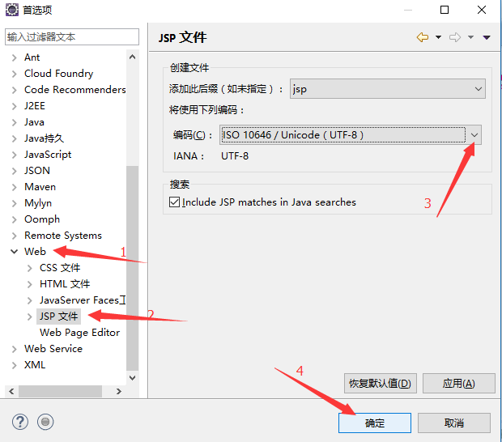Click the 确定 button
Screen dimensions: 502x442
tap(375, 423)
